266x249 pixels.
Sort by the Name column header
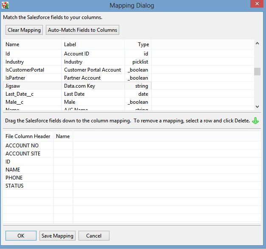pyautogui.click(x=13, y=44)
